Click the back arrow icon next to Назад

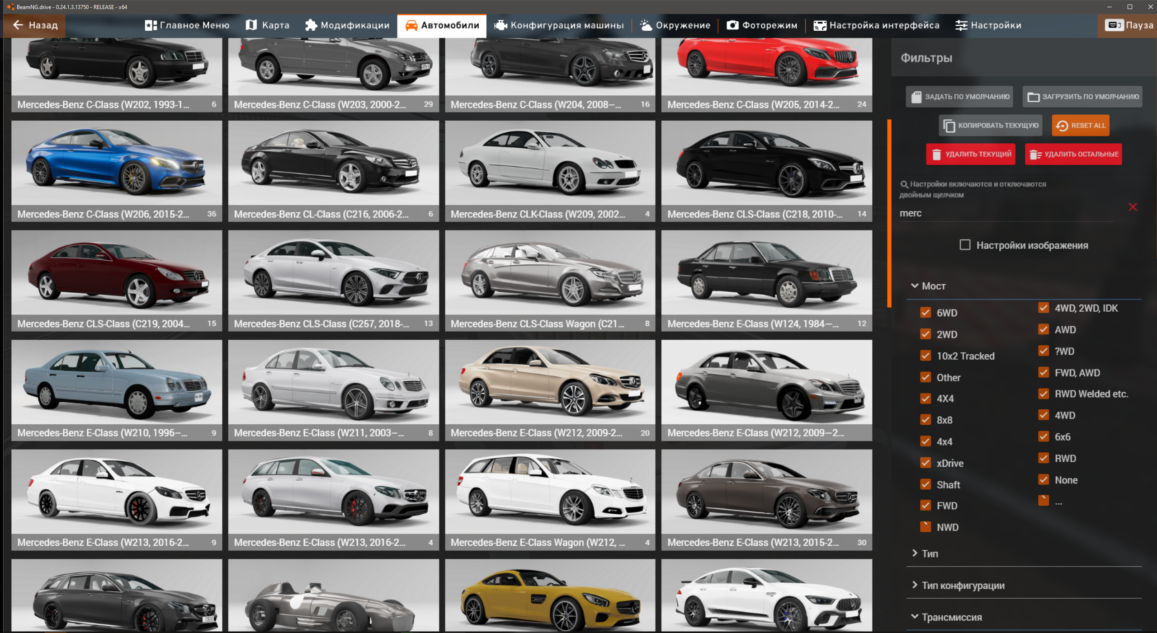tap(18, 25)
